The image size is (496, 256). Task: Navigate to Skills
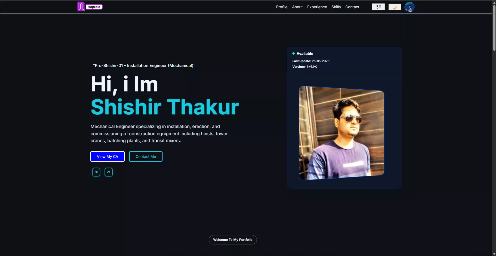[x=336, y=7]
